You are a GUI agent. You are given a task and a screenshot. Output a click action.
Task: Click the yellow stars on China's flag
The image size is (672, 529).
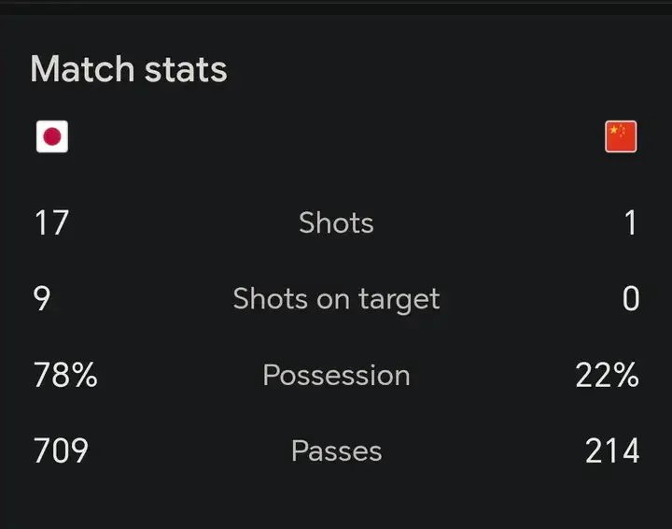point(617,130)
